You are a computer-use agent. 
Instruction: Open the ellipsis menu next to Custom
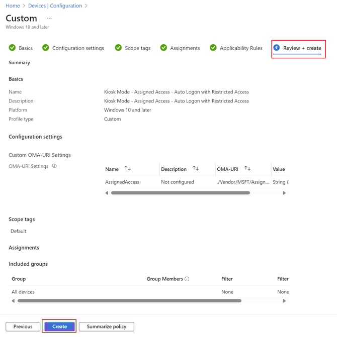point(49,19)
